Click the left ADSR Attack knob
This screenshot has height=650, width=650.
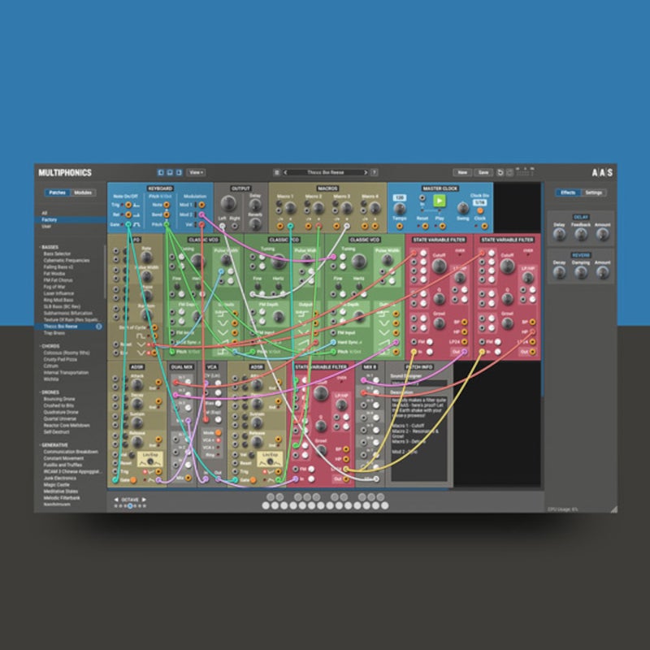click(x=136, y=385)
